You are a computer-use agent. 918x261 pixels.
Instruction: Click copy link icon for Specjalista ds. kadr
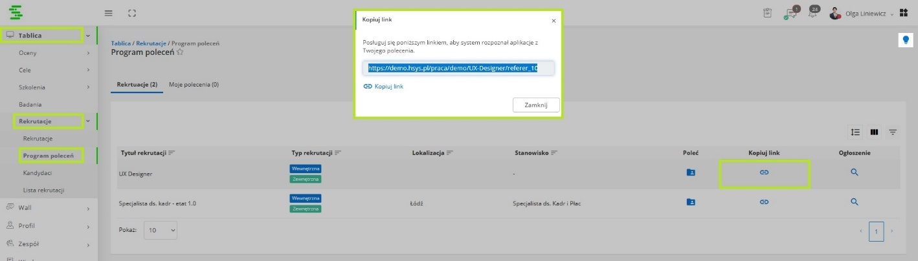coord(764,202)
